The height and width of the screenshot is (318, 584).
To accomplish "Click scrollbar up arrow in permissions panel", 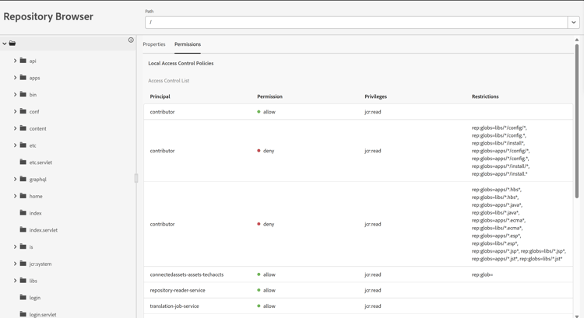I will pyautogui.click(x=577, y=40).
